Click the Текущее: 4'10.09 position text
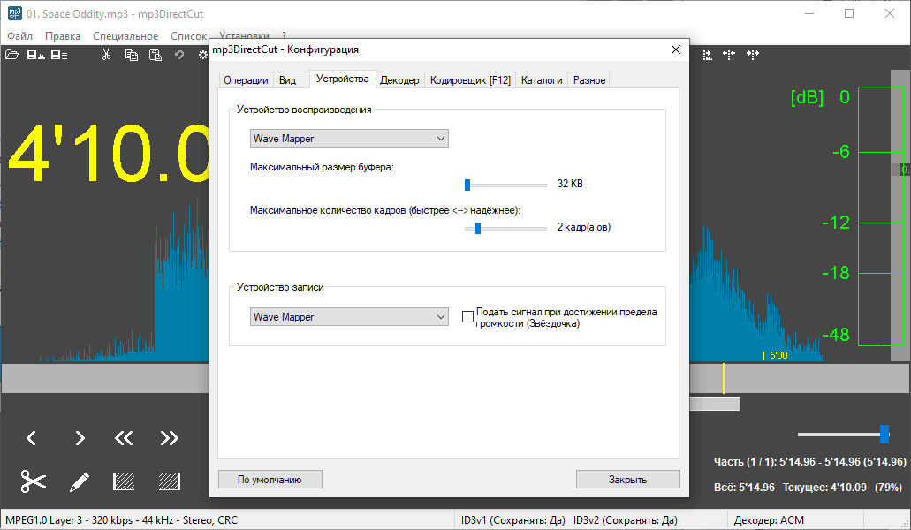This screenshot has width=911, height=530. coord(824,487)
